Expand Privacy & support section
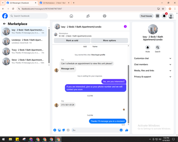 point(153,77)
